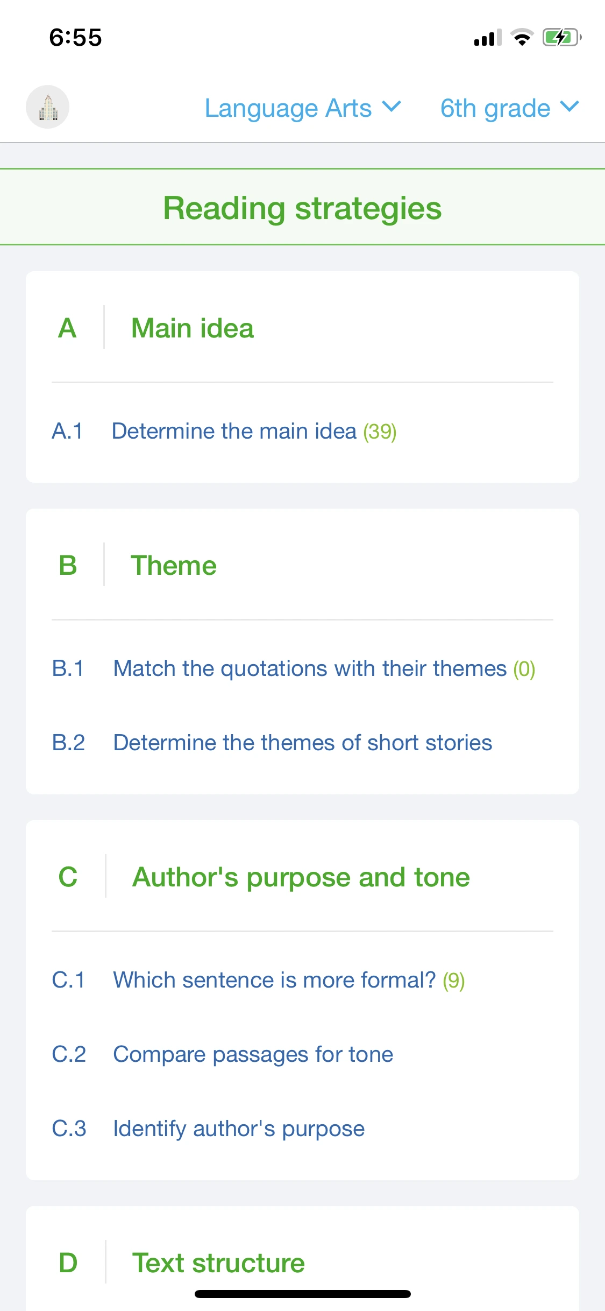Tap the section letter A label
Viewport: 605px width, 1311px height.
point(67,328)
